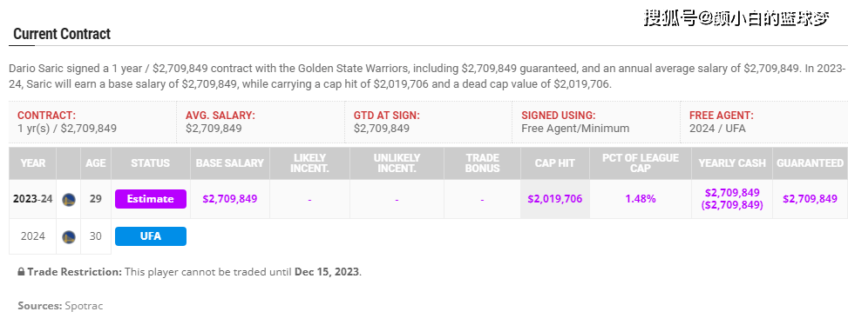Click the GUARANTEED column header

(811, 163)
